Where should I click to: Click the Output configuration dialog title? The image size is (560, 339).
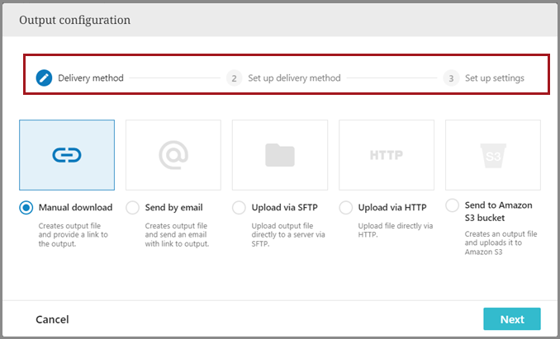[74, 19]
